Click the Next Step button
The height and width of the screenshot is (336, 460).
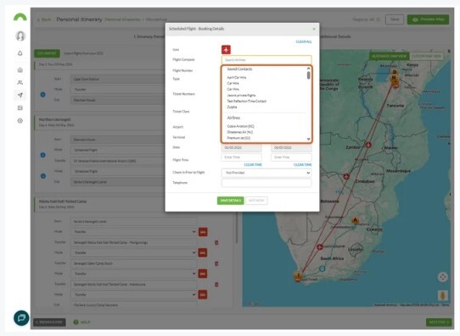tap(439, 322)
